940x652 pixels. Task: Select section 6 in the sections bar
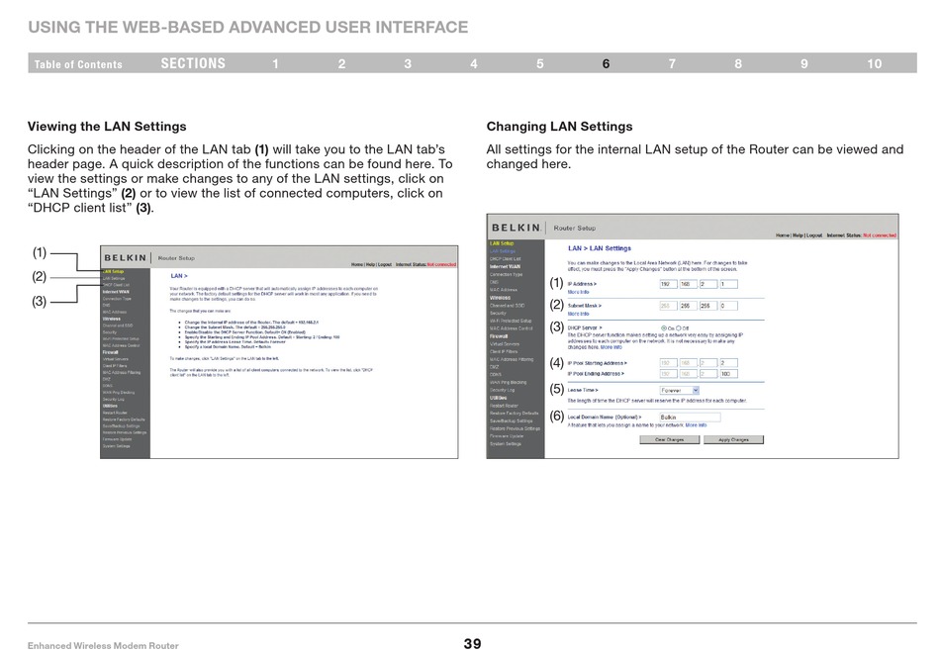(606, 63)
